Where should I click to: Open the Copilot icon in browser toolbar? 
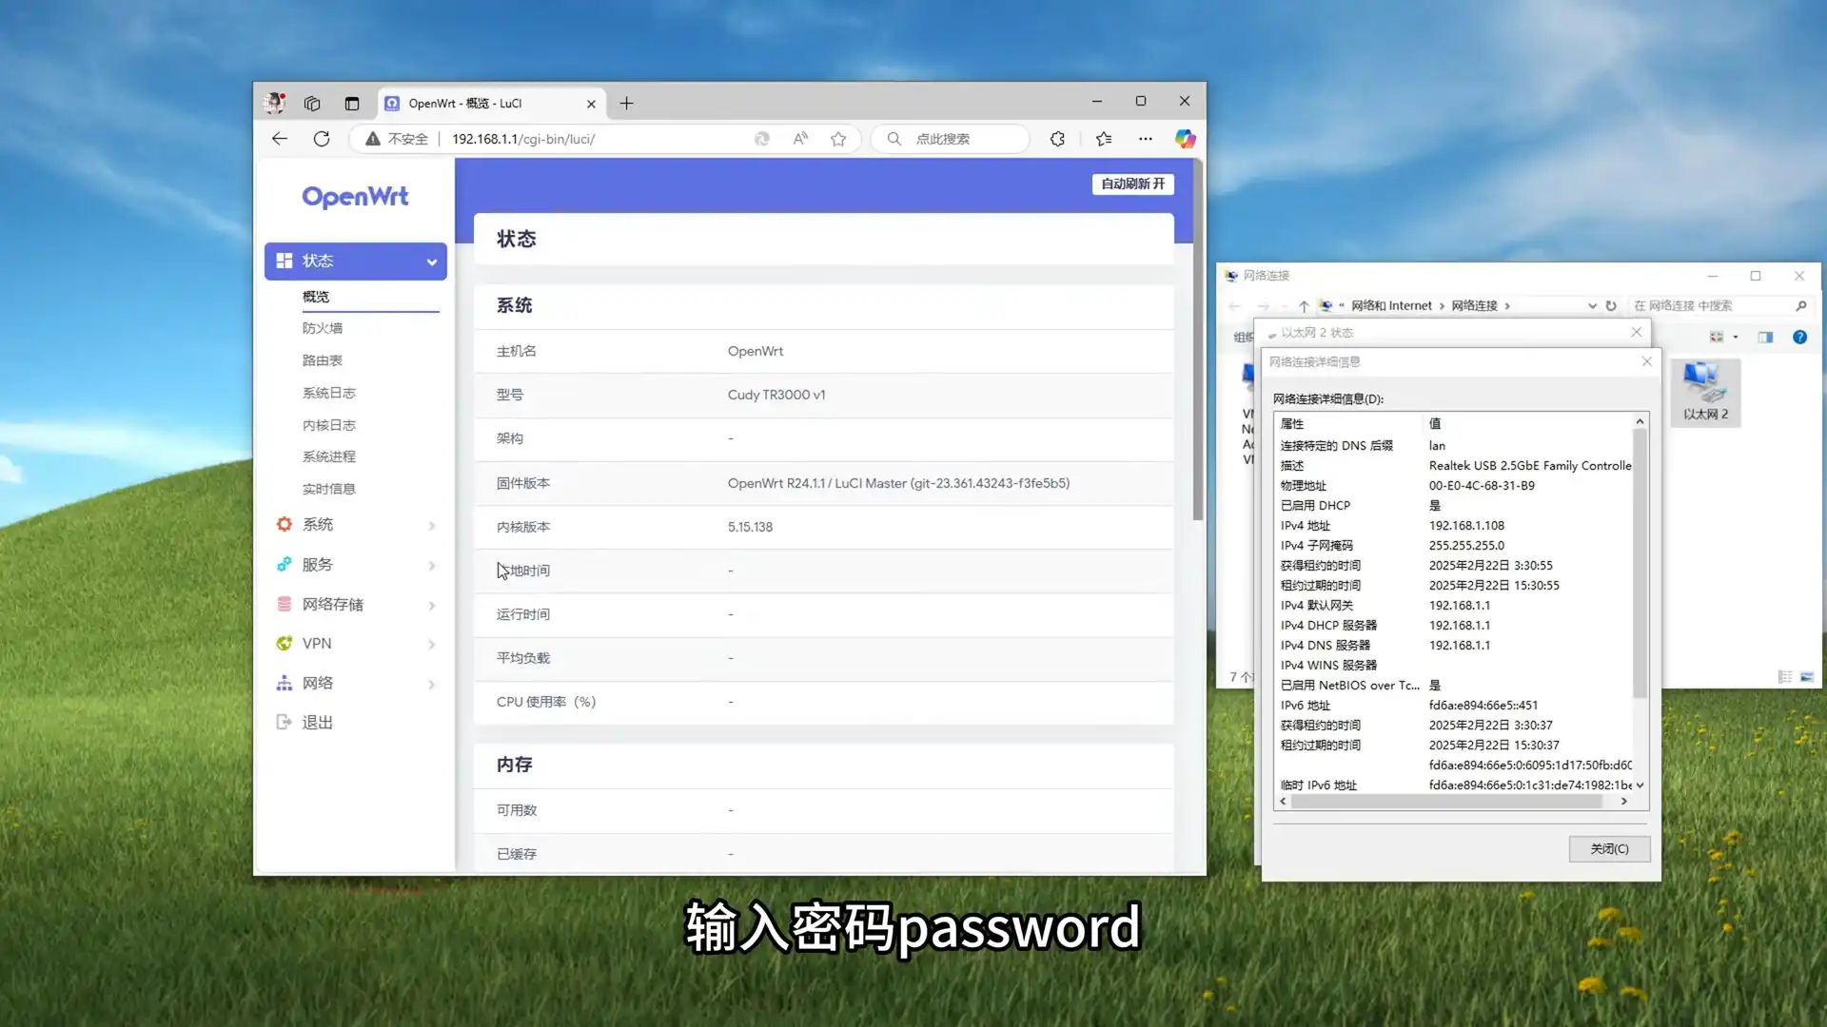pyautogui.click(x=1185, y=139)
